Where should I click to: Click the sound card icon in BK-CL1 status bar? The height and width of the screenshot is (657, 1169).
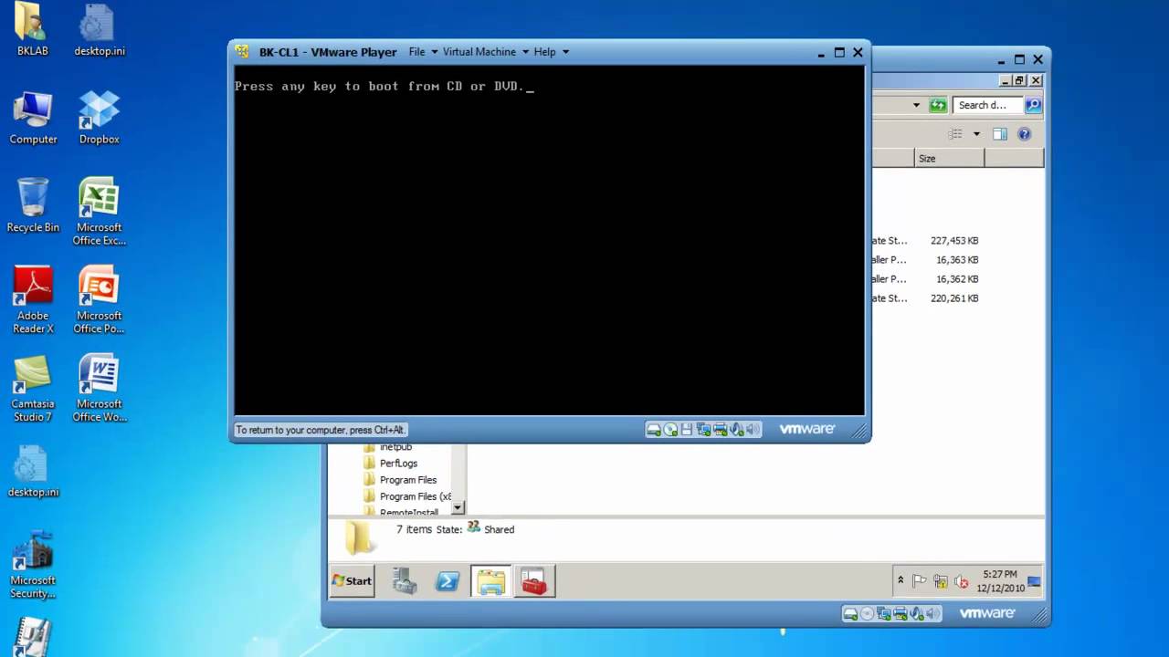click(x=736, y=430)
